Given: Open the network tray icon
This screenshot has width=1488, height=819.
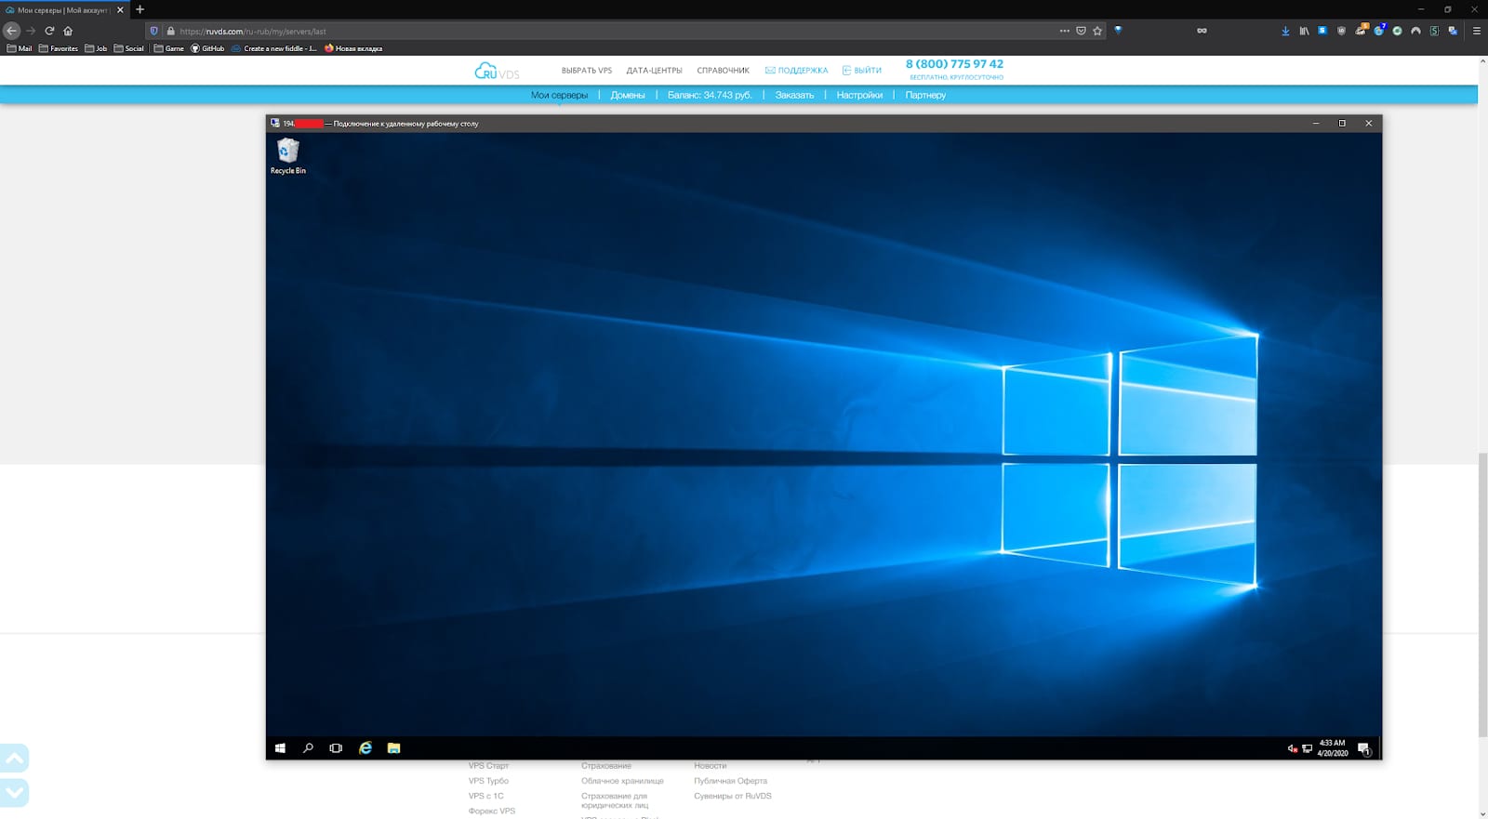Looking at the screenshot, I should (1307, 748).
